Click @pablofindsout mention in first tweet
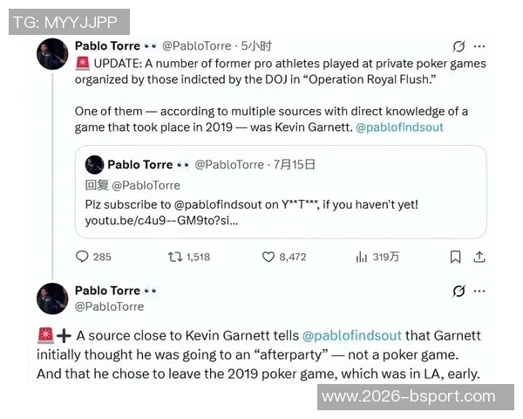Screen dimensions: 523x419 click(399, 127)
